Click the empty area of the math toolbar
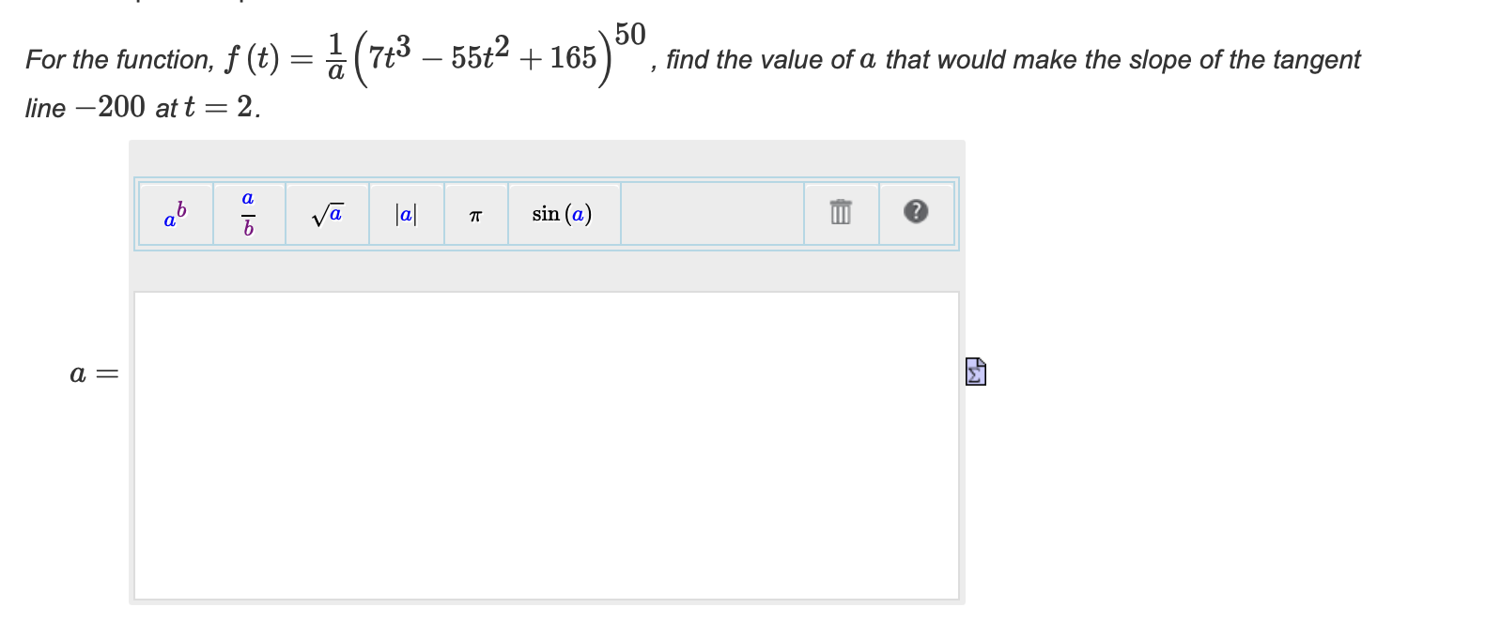The image size is (1501, 638). pyautogui.click(x=711, y=214)
